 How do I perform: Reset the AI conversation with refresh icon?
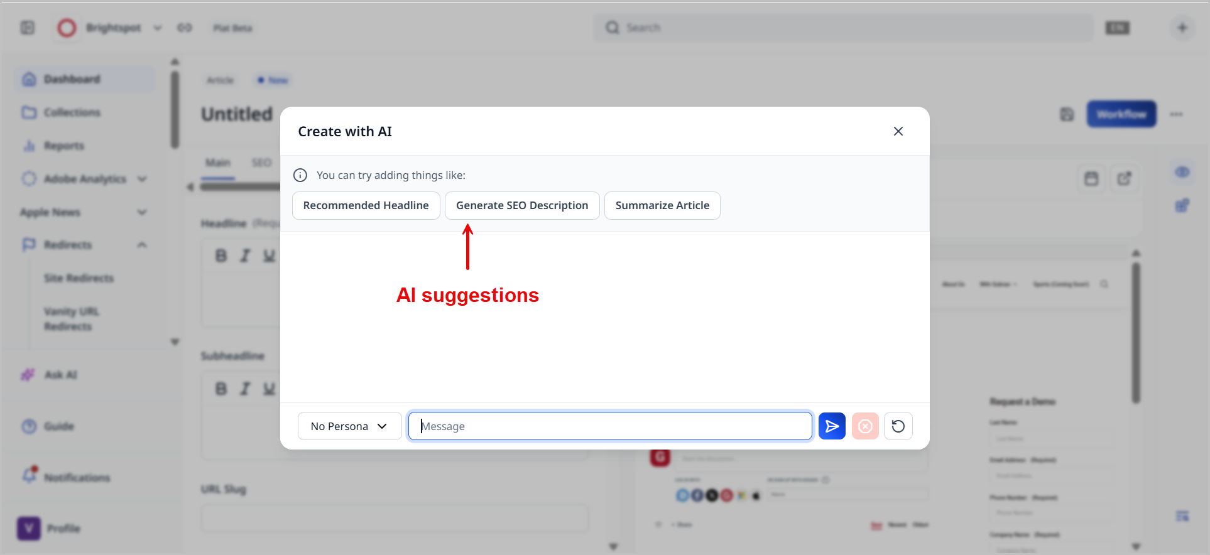click(x=898, y=426)
